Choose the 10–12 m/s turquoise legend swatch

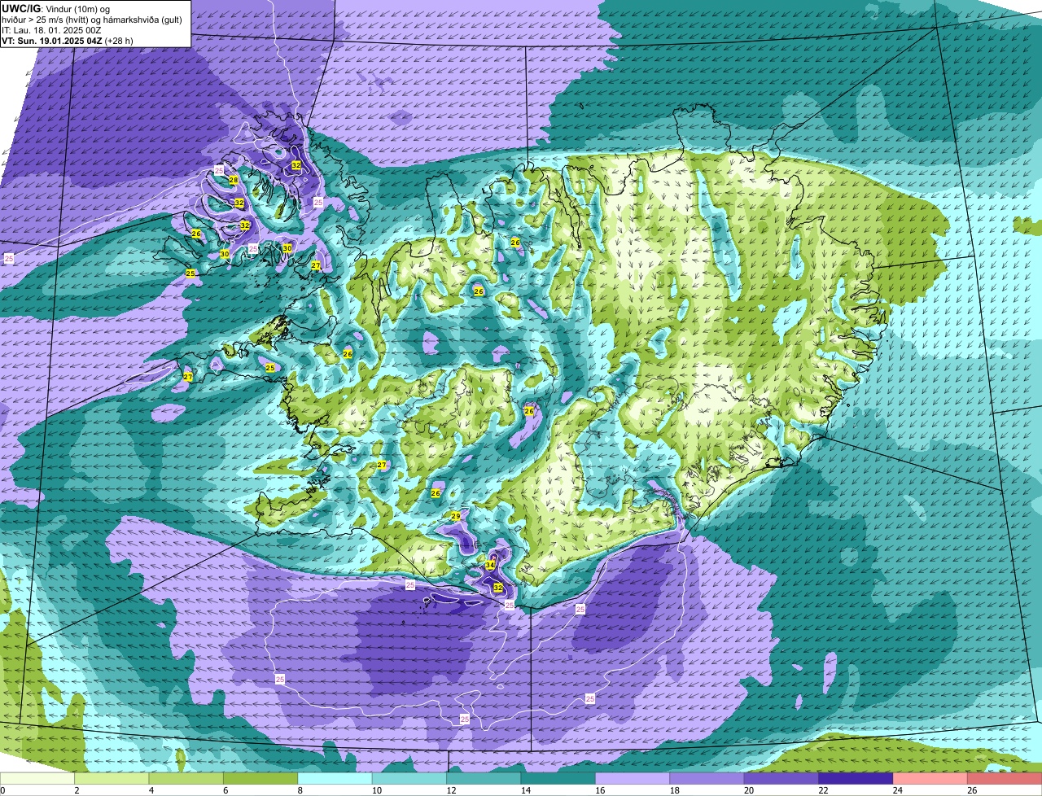click(409, 779)
